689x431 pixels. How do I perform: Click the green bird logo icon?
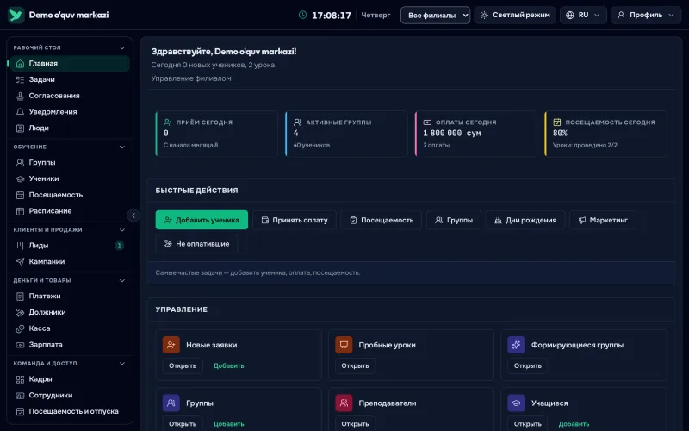click(16, 15)
